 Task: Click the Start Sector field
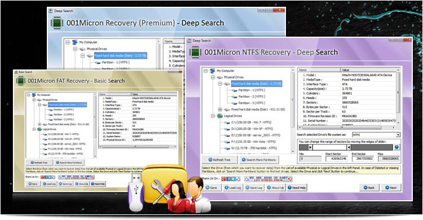pos(337,159)
